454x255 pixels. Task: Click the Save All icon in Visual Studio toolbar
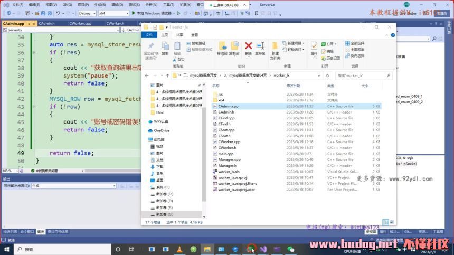(50, 13)
